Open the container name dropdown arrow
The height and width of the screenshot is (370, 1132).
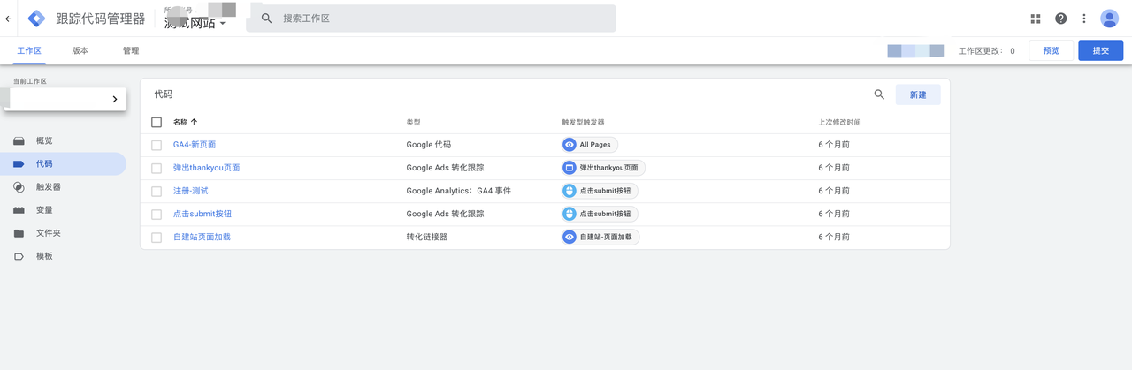pos(223,24)
